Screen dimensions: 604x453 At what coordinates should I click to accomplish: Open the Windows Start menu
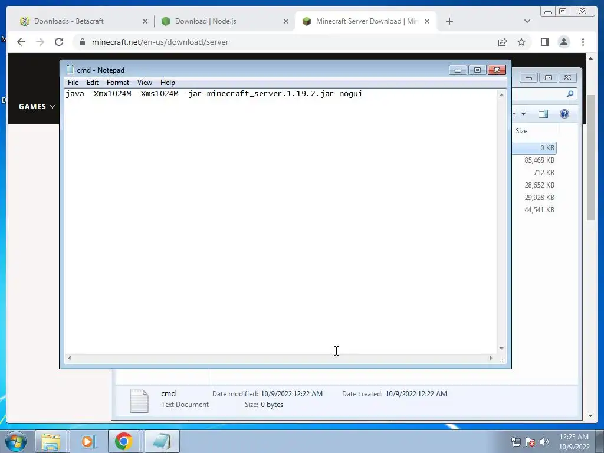click(16, 441)
